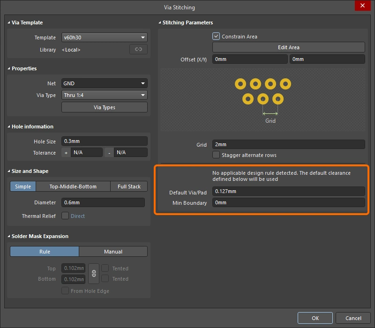Select Manual solder mask expansion
The image size is (375, 328).
tap(113, 252)
